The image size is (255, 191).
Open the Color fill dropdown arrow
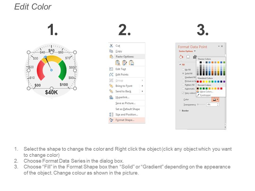tap(217, 99)
